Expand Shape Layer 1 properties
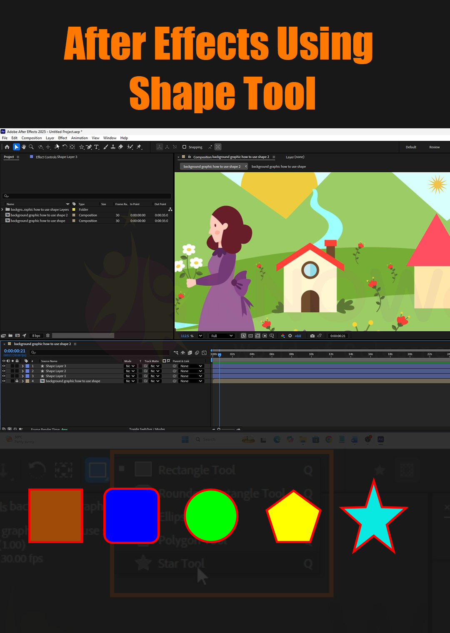 coord(23,376)
